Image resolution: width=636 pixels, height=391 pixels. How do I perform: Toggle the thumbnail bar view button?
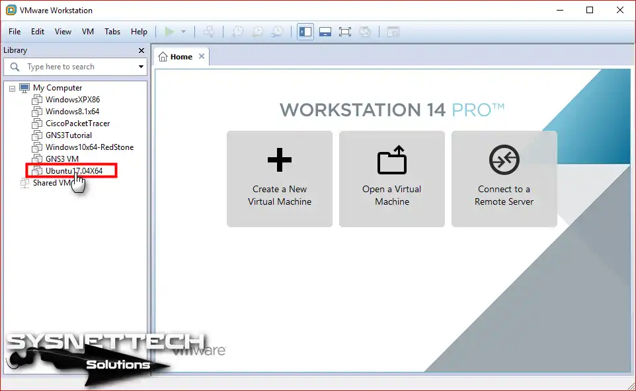(x=325, y=32)
